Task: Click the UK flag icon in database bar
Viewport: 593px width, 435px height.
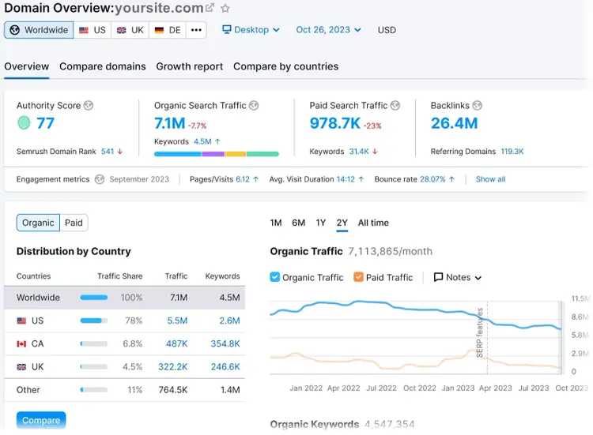Action: [122, 30]
